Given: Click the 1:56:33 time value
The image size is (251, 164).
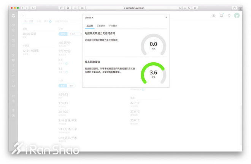Looking at the screenshot, I should 63,95.
